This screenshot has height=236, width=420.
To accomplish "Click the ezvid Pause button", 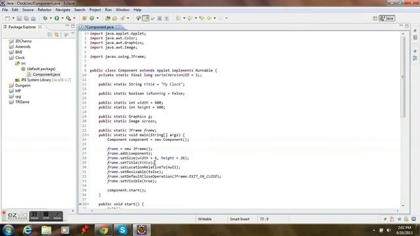I will tap(34, 216).
